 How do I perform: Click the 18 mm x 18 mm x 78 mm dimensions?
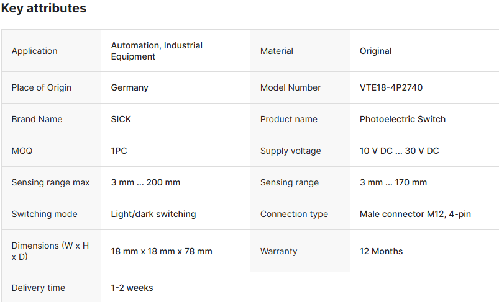[x=162, y=251]
